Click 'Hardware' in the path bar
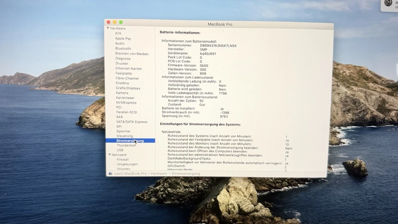The width and height of the screenshot is (398, 224). [159, 173]
